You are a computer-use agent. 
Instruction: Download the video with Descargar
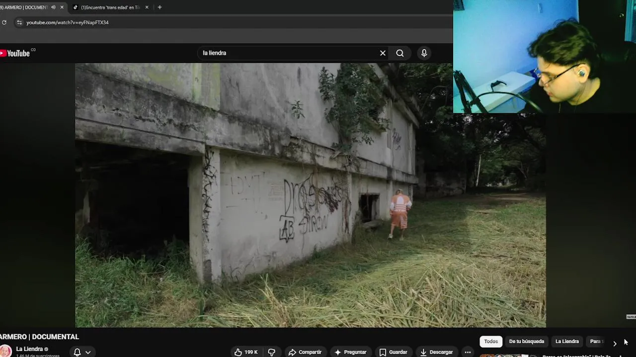[x=436, y=352]
